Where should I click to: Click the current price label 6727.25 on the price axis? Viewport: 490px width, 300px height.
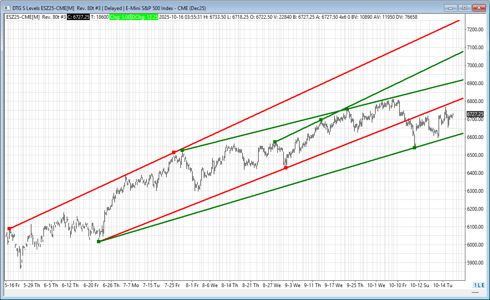click(x=475, y=114)
